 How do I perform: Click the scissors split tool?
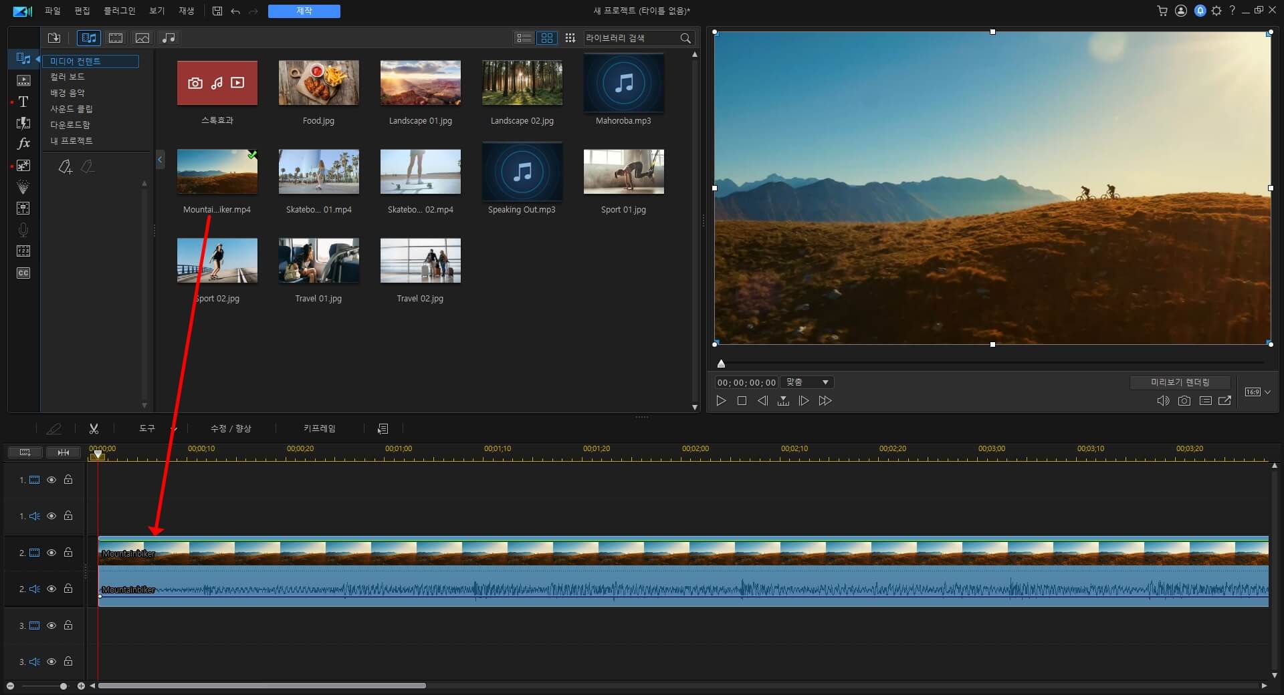(94, 428)
